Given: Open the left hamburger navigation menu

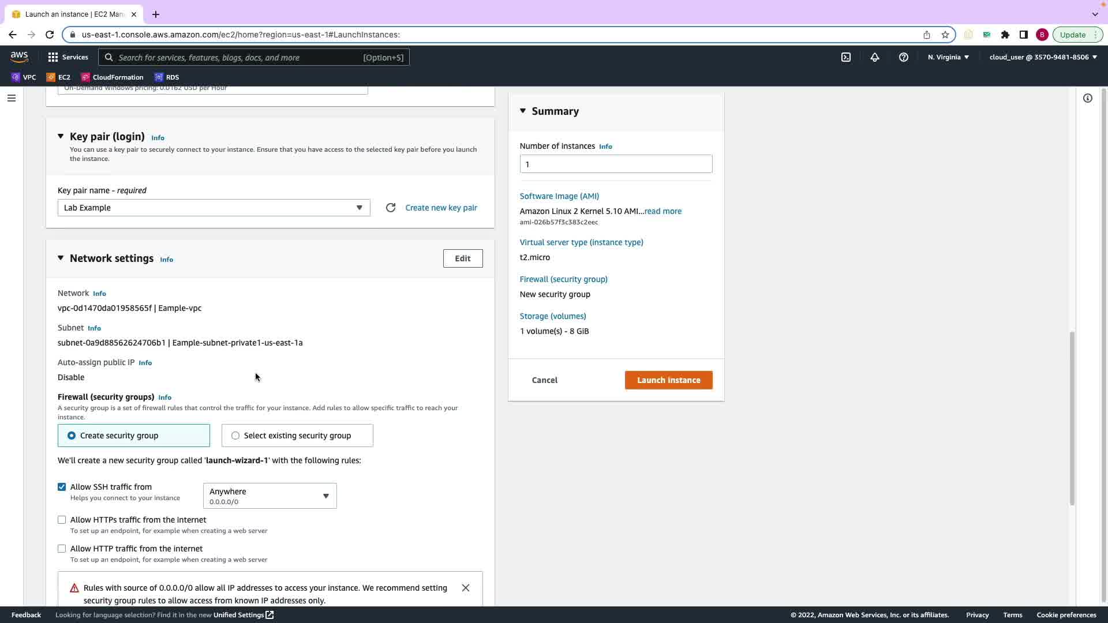Looking at the screenshot, I should click(x=11, y=98).
